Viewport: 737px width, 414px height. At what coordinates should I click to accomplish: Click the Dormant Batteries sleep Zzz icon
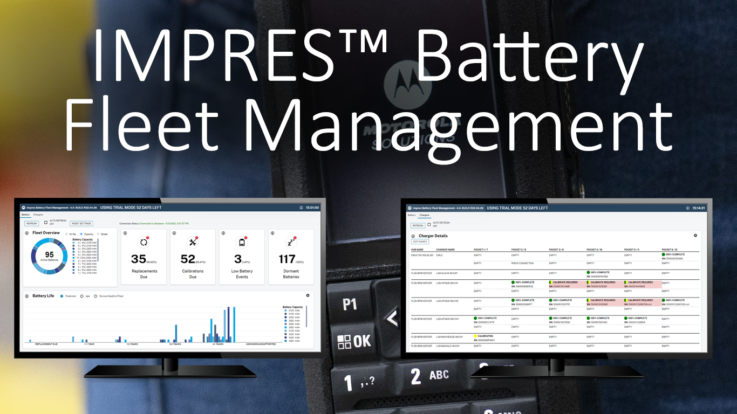pos(291,243)
